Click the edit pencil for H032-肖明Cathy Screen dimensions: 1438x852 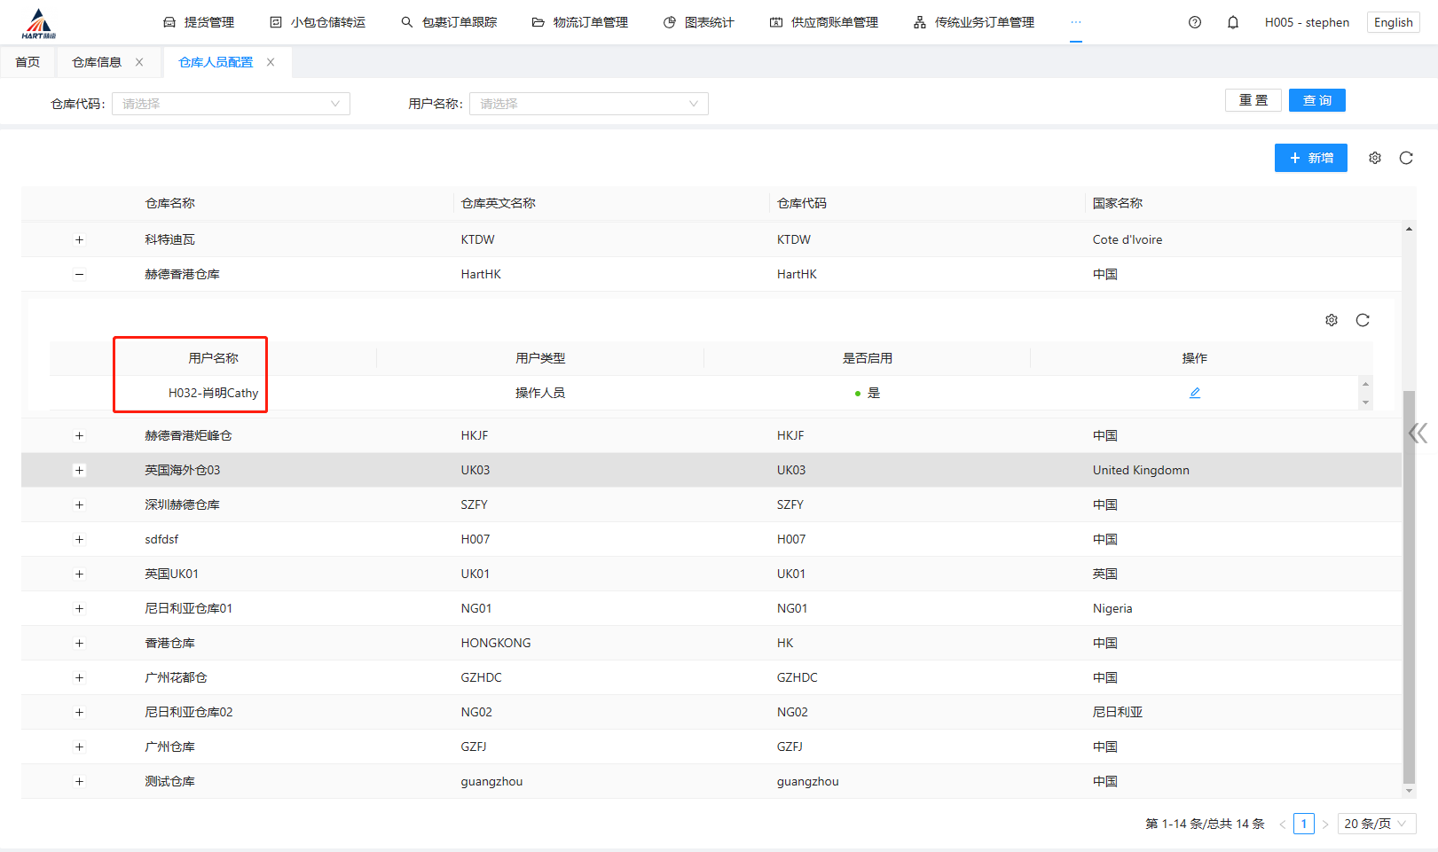(1195, 393)
